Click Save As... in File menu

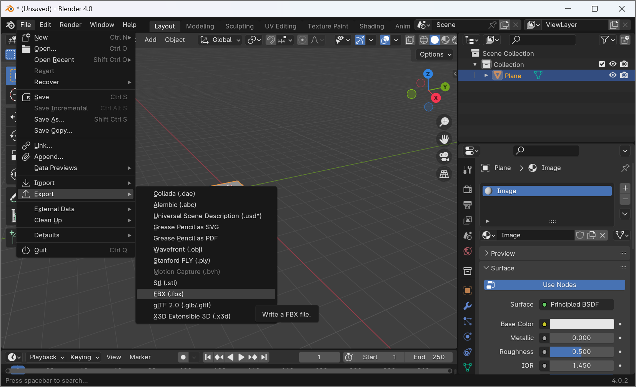76,119
